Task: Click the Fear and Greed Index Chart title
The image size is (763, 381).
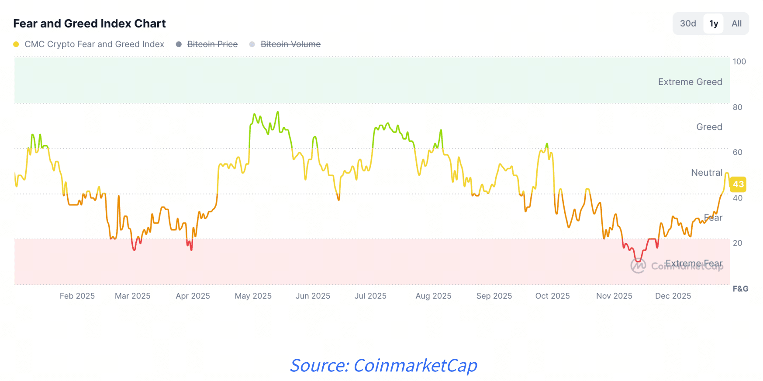Action: [x=89, y=24]
